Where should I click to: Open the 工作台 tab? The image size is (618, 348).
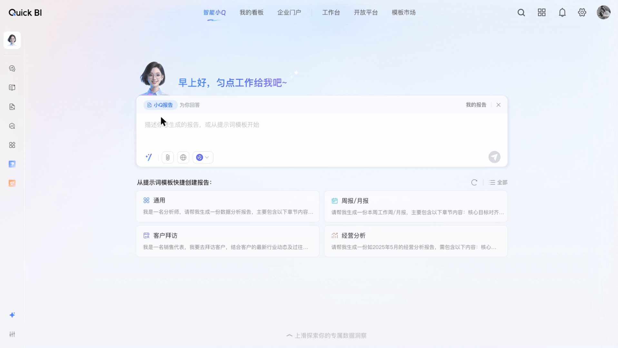(331, 13)
